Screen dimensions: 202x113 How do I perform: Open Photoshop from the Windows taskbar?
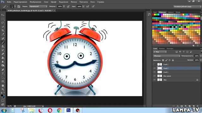coord(68,110)
